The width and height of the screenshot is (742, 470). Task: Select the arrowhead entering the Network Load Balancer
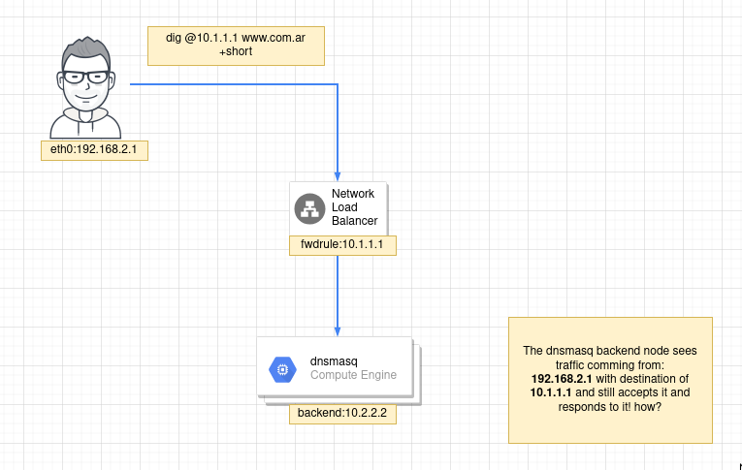click(x=338, y=175)
